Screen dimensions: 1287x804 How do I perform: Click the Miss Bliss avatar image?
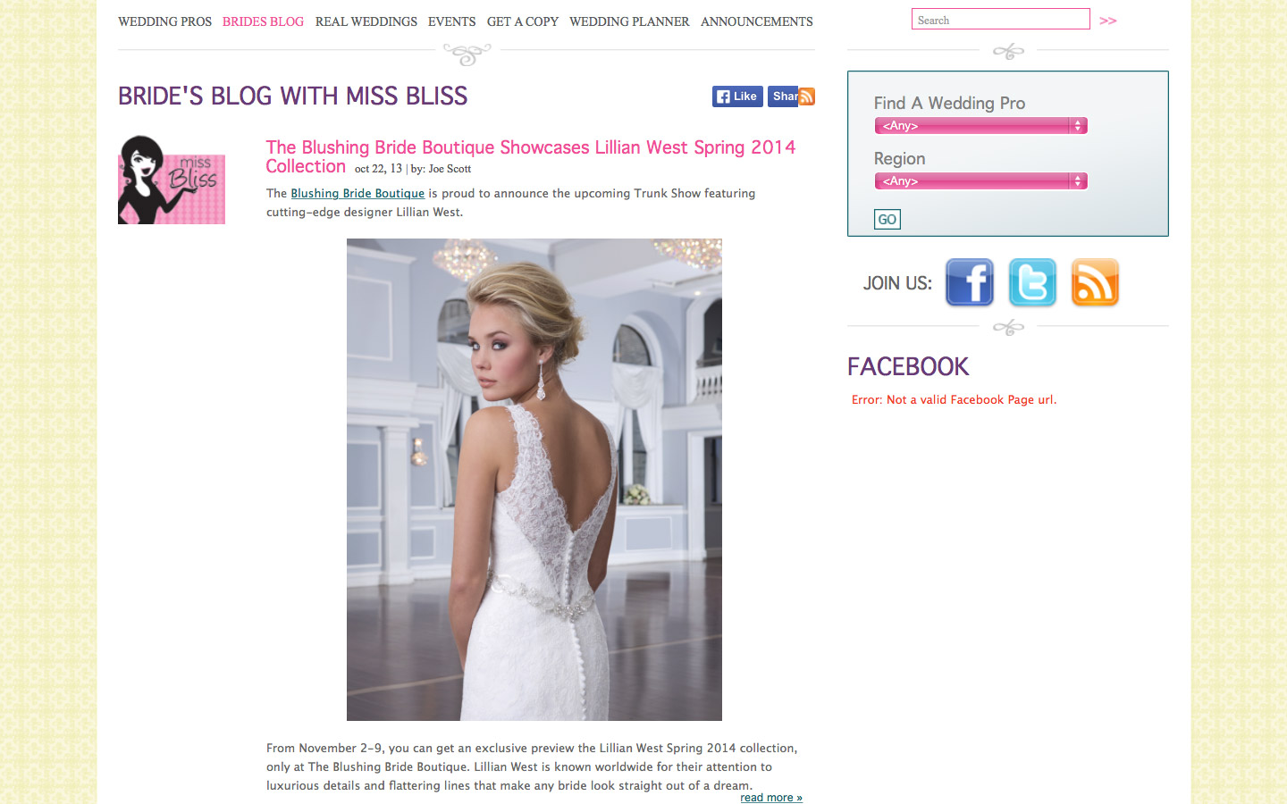[172, 180]
